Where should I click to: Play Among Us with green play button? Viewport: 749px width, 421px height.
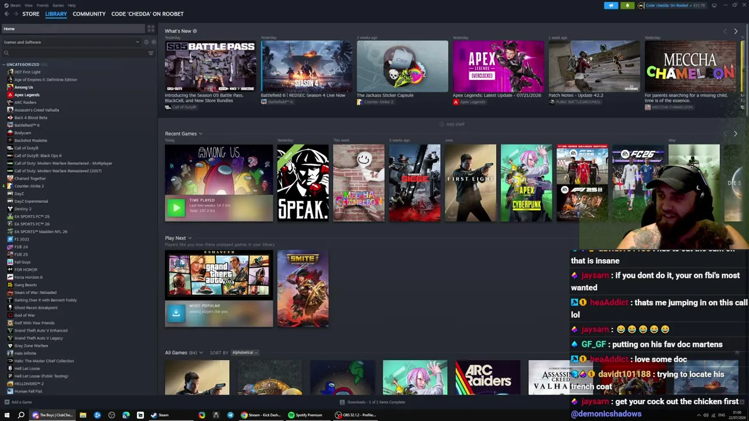pyautogui.click(x=176, y=208)
